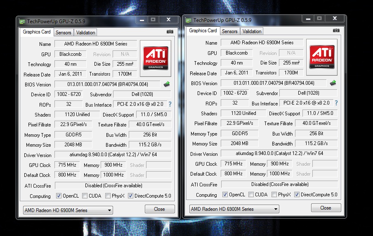
Task: Click the screenshot camera icon in left GPU-Z window
Action: tap(170, 32)
